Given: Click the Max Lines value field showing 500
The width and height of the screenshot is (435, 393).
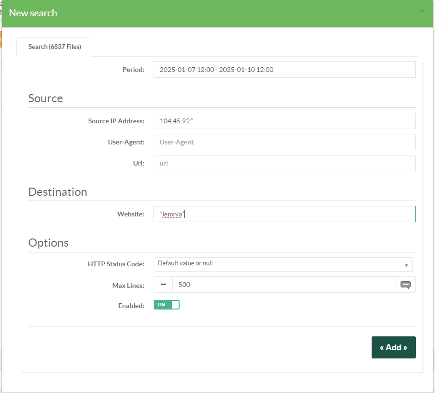Looking at the screenshot, I should (284, 285).
